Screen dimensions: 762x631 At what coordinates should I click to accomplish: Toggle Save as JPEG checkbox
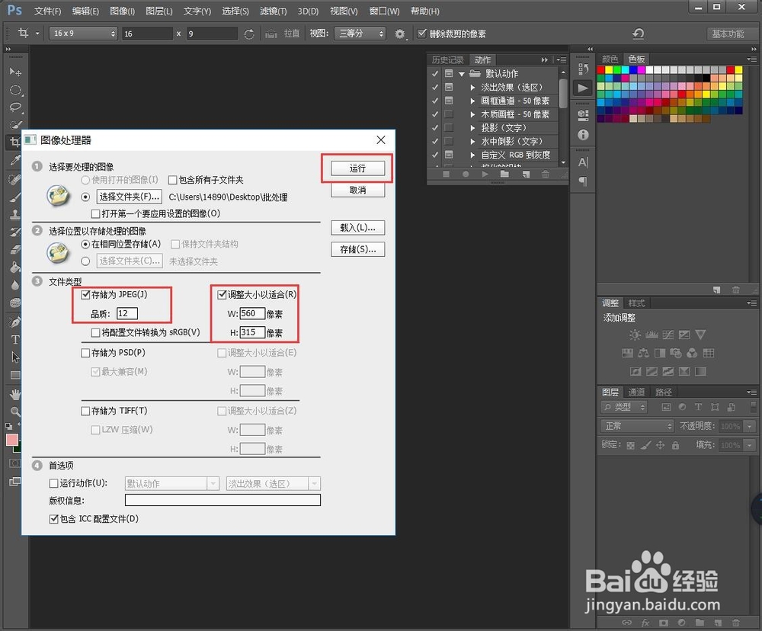click(x=85, y=295)
